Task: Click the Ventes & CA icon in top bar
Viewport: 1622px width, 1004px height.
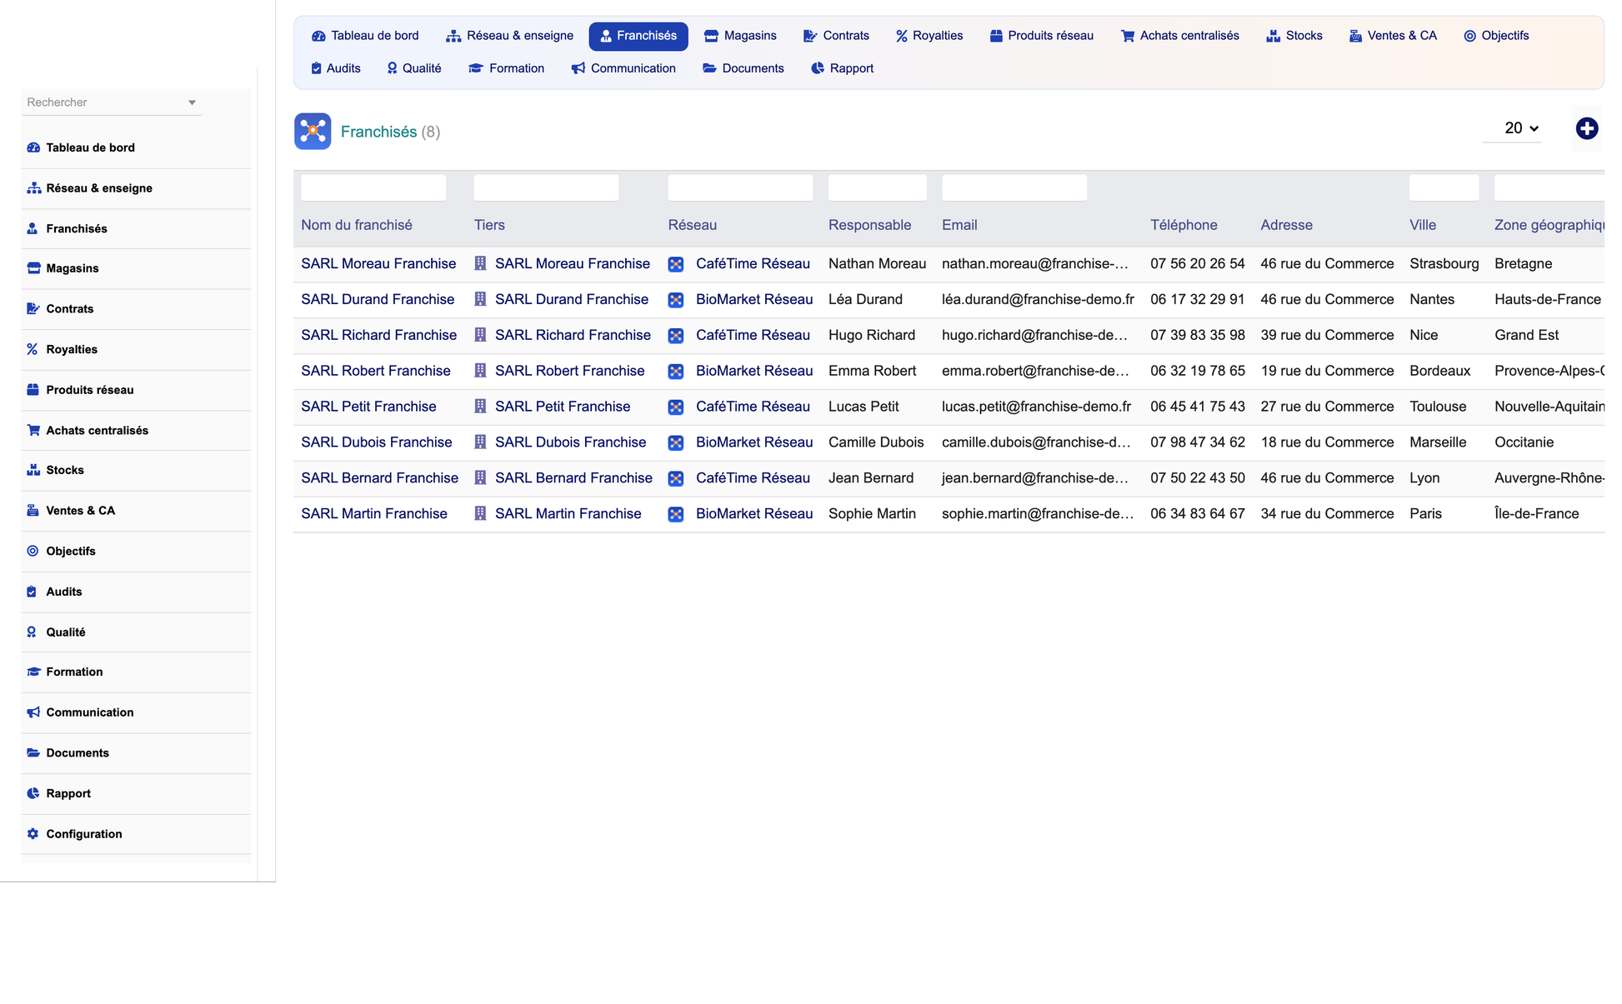Action: (x=1355, y=36)
